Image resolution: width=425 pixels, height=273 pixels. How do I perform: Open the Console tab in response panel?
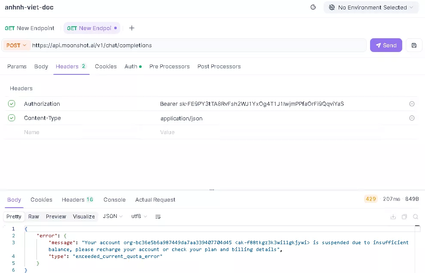click(115, 199)
